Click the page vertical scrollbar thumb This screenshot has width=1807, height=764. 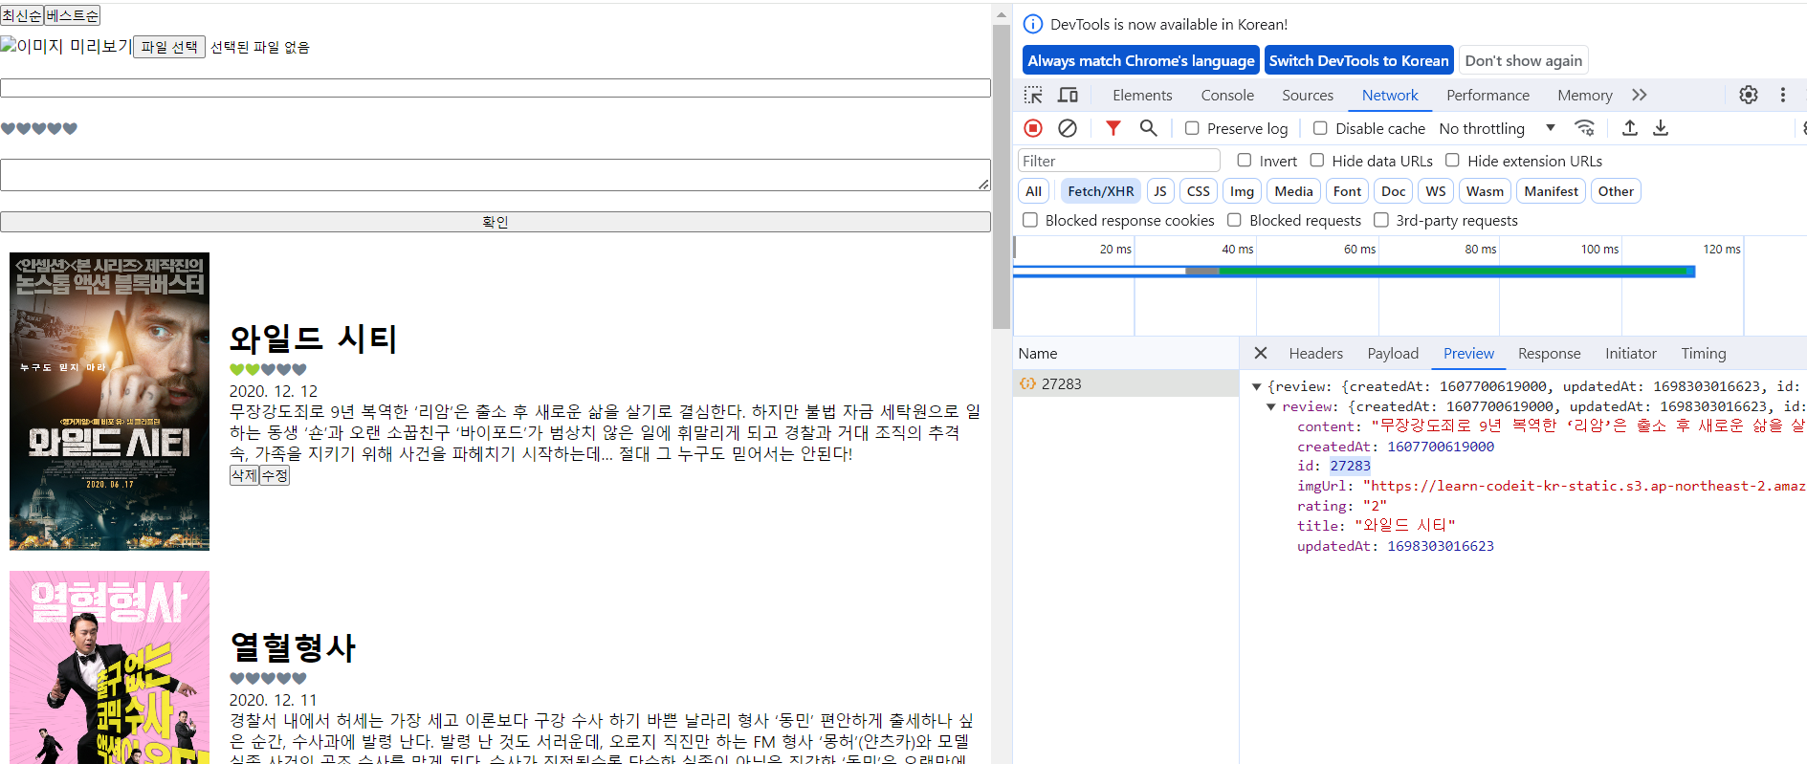point(1002,177)
